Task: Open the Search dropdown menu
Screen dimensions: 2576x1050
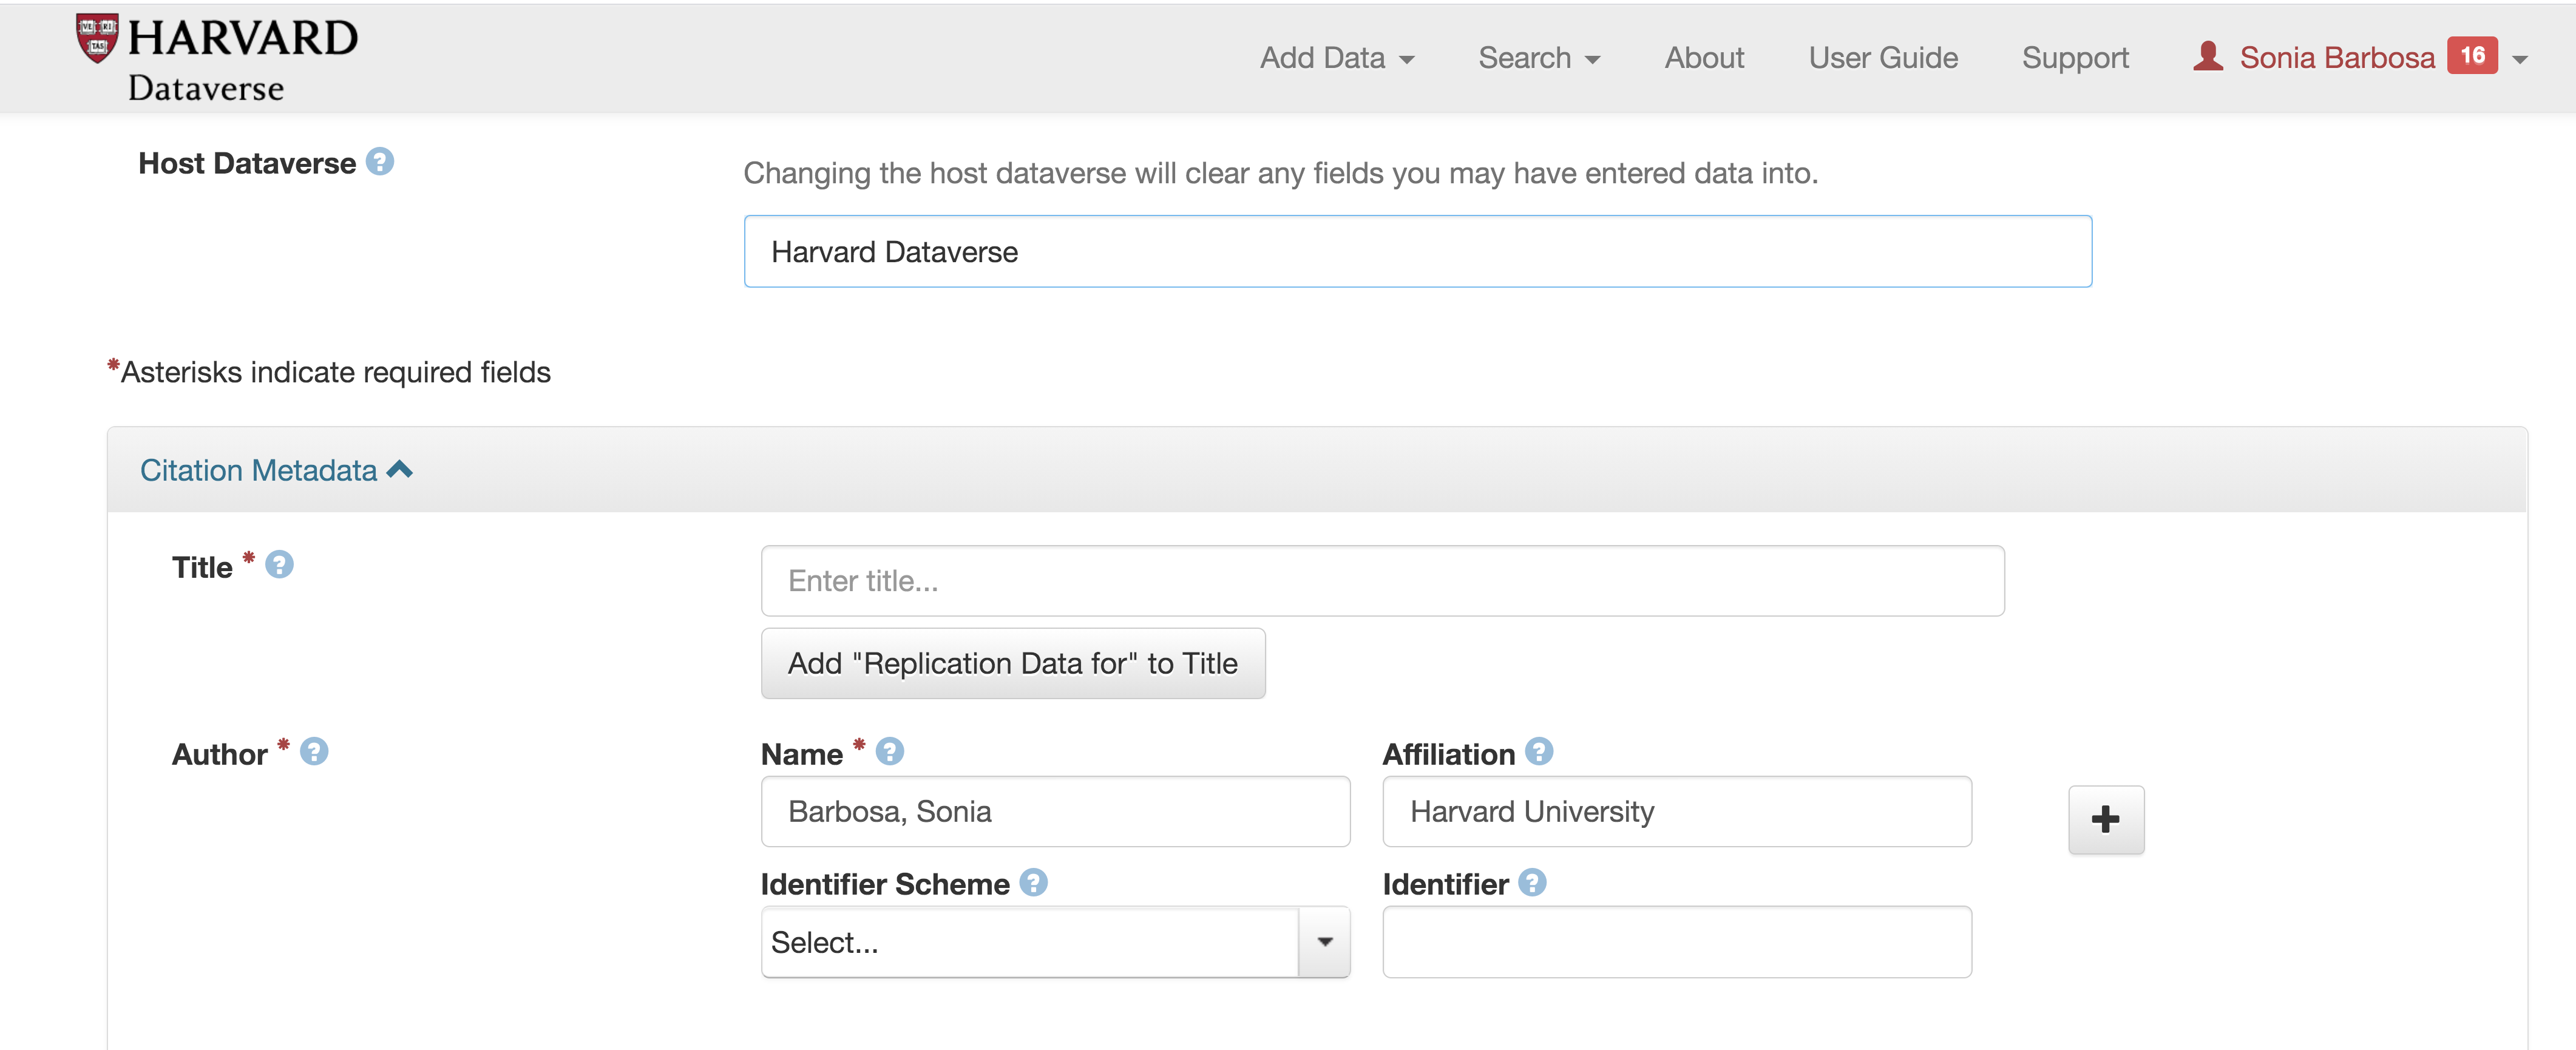Action: coord(1539,58)
